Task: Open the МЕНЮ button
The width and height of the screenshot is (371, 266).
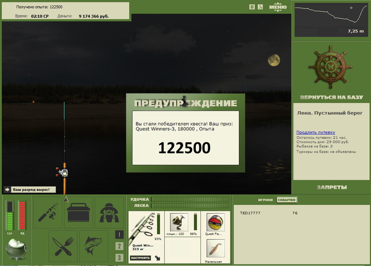Action: [278, 6]
